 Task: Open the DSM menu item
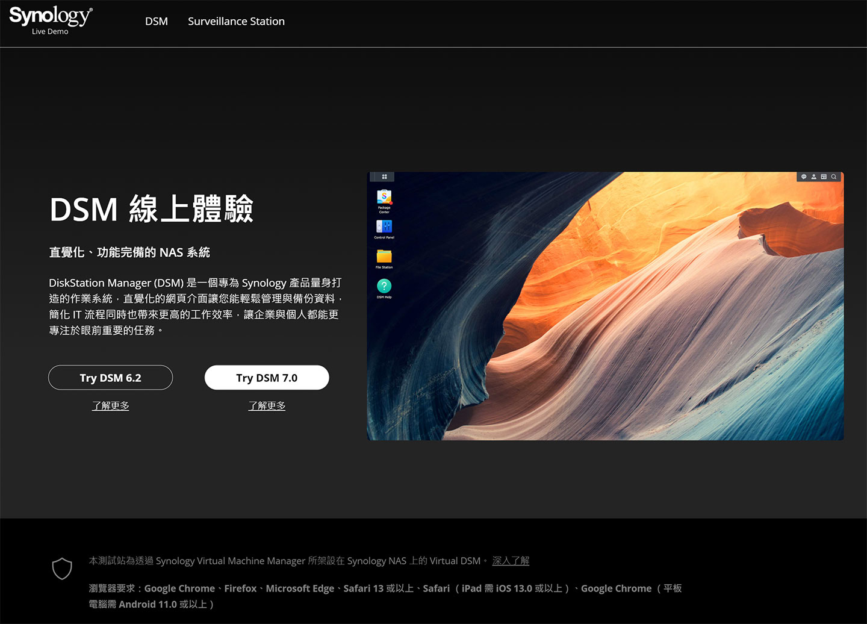(157, 21)
